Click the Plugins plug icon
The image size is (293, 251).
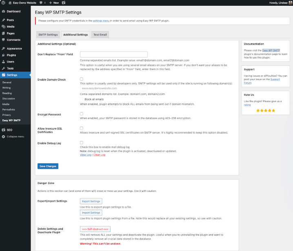pos(3,55)
